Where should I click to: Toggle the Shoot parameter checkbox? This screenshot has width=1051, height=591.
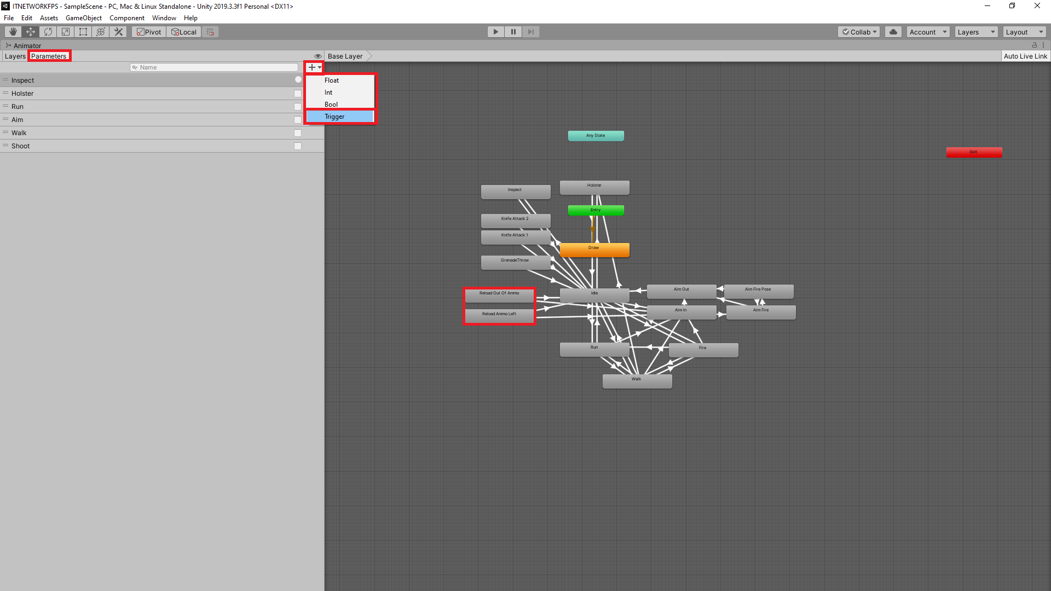[297, 146]
